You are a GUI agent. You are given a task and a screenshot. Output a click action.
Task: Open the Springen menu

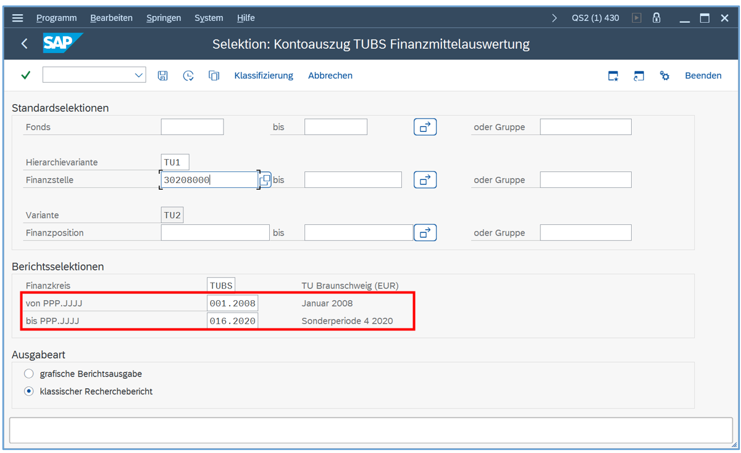coord(164,18)
